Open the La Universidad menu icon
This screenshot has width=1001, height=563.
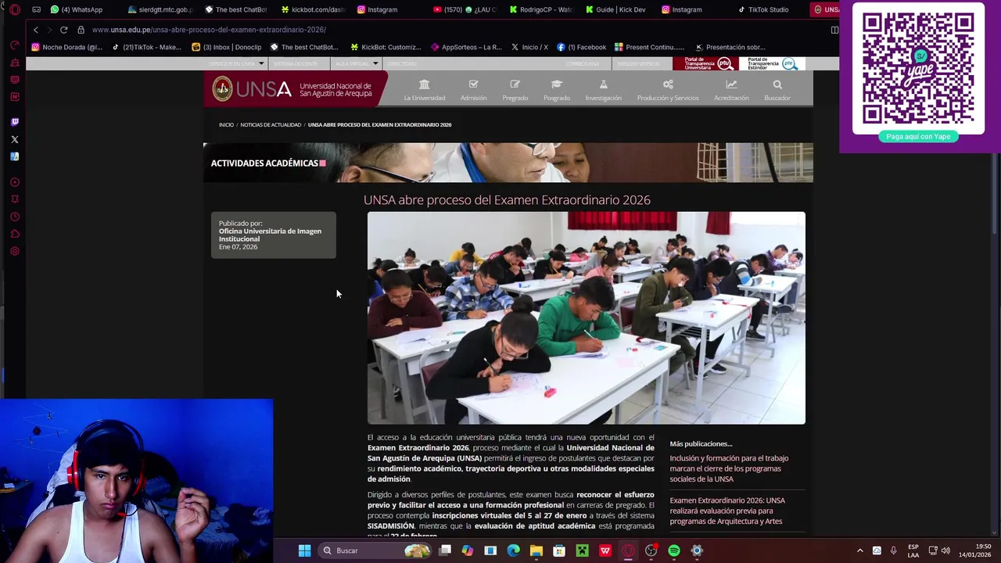[424, 84]
